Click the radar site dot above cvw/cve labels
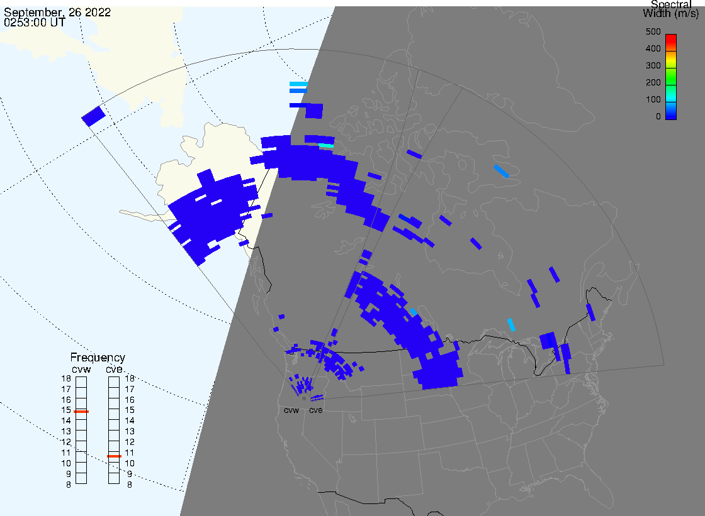 305,398
